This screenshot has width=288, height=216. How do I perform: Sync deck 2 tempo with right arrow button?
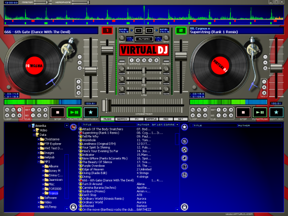[x=150, y=30]
